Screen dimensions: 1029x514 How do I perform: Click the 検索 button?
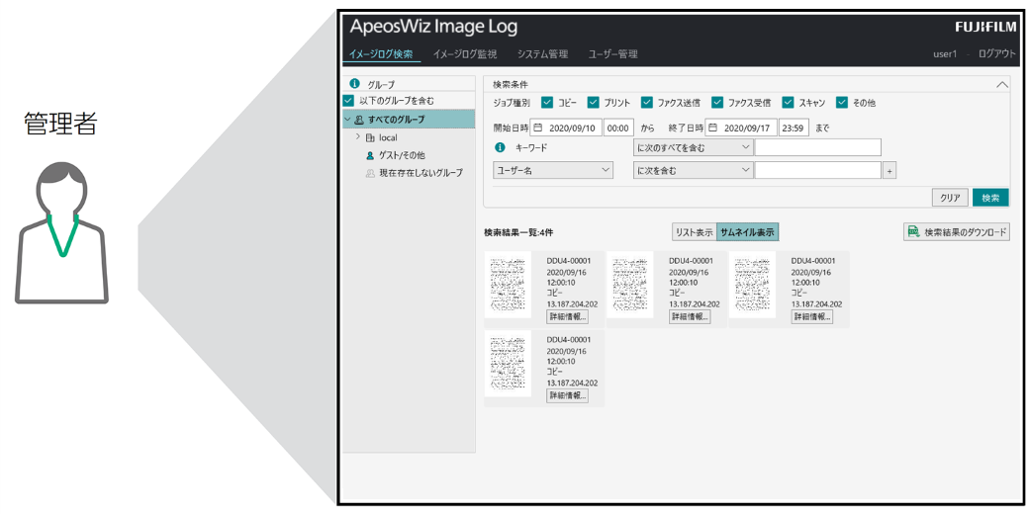(990, 198)
